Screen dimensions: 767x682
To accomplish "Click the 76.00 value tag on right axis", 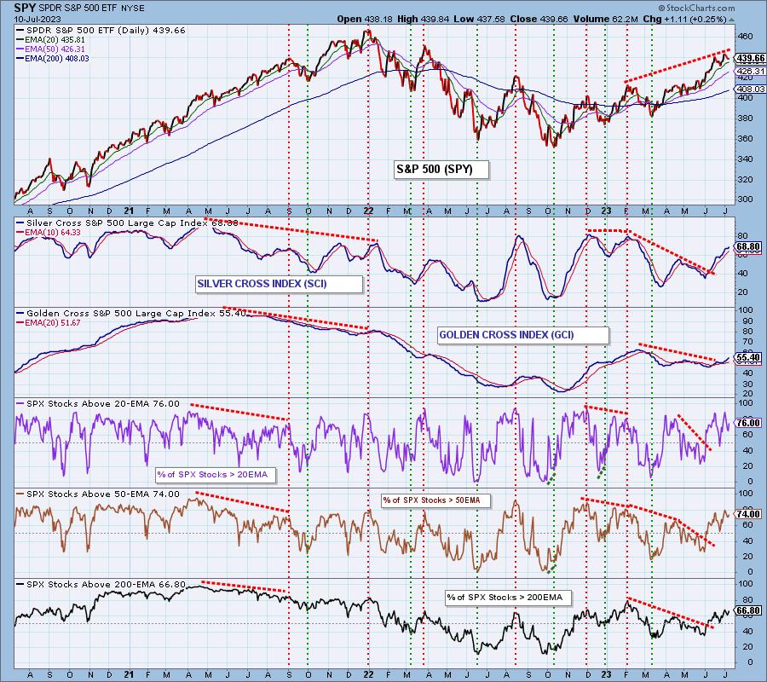I will (748, 423).
